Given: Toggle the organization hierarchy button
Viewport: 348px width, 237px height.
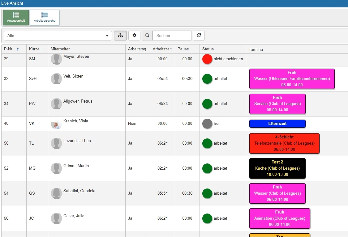Looking at the screenshot, I should (x=120, y=36).
